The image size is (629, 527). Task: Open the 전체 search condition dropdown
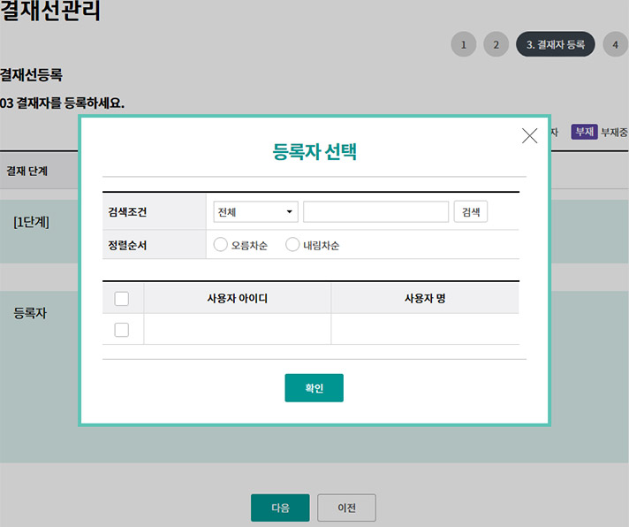tap(255, 212)
